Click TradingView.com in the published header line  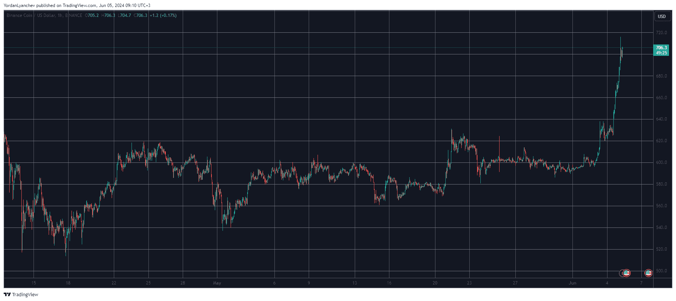coord(80,6)
